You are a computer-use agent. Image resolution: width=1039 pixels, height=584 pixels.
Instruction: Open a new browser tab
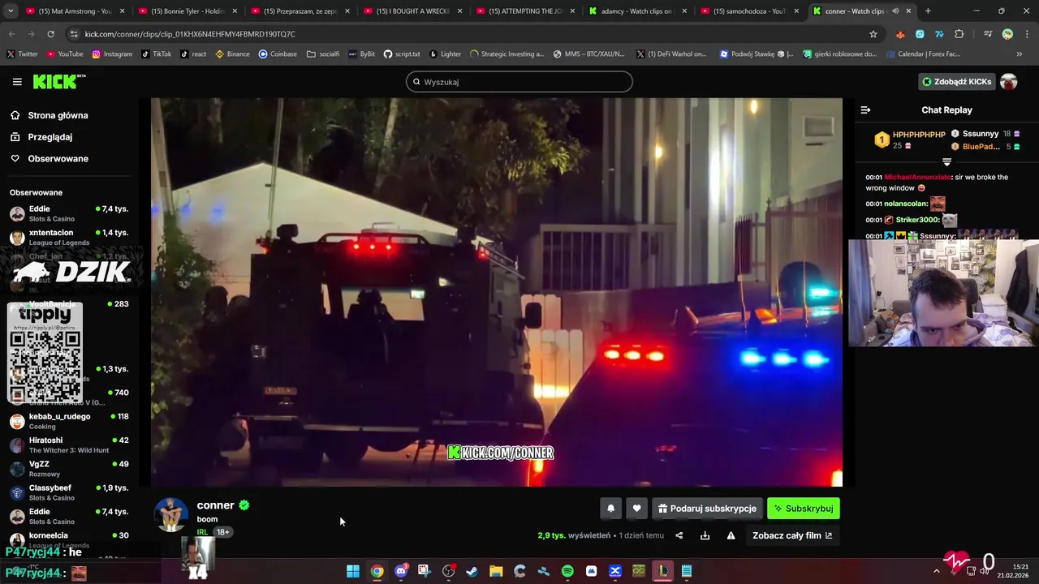click(x=928, y=11)
